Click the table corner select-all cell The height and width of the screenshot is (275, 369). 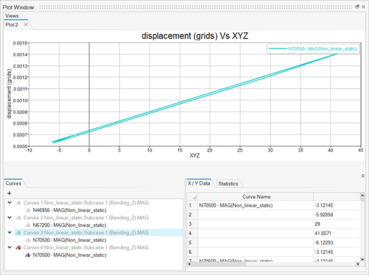tap(192, 197)
